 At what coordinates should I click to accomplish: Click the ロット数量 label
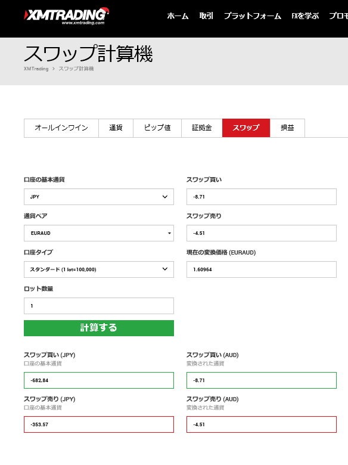tap(39, 289)
